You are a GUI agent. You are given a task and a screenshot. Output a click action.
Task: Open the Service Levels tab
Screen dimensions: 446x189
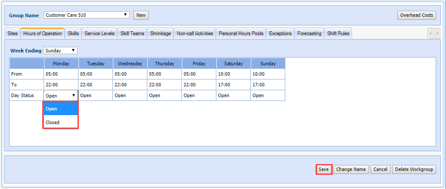pos(99,34)
